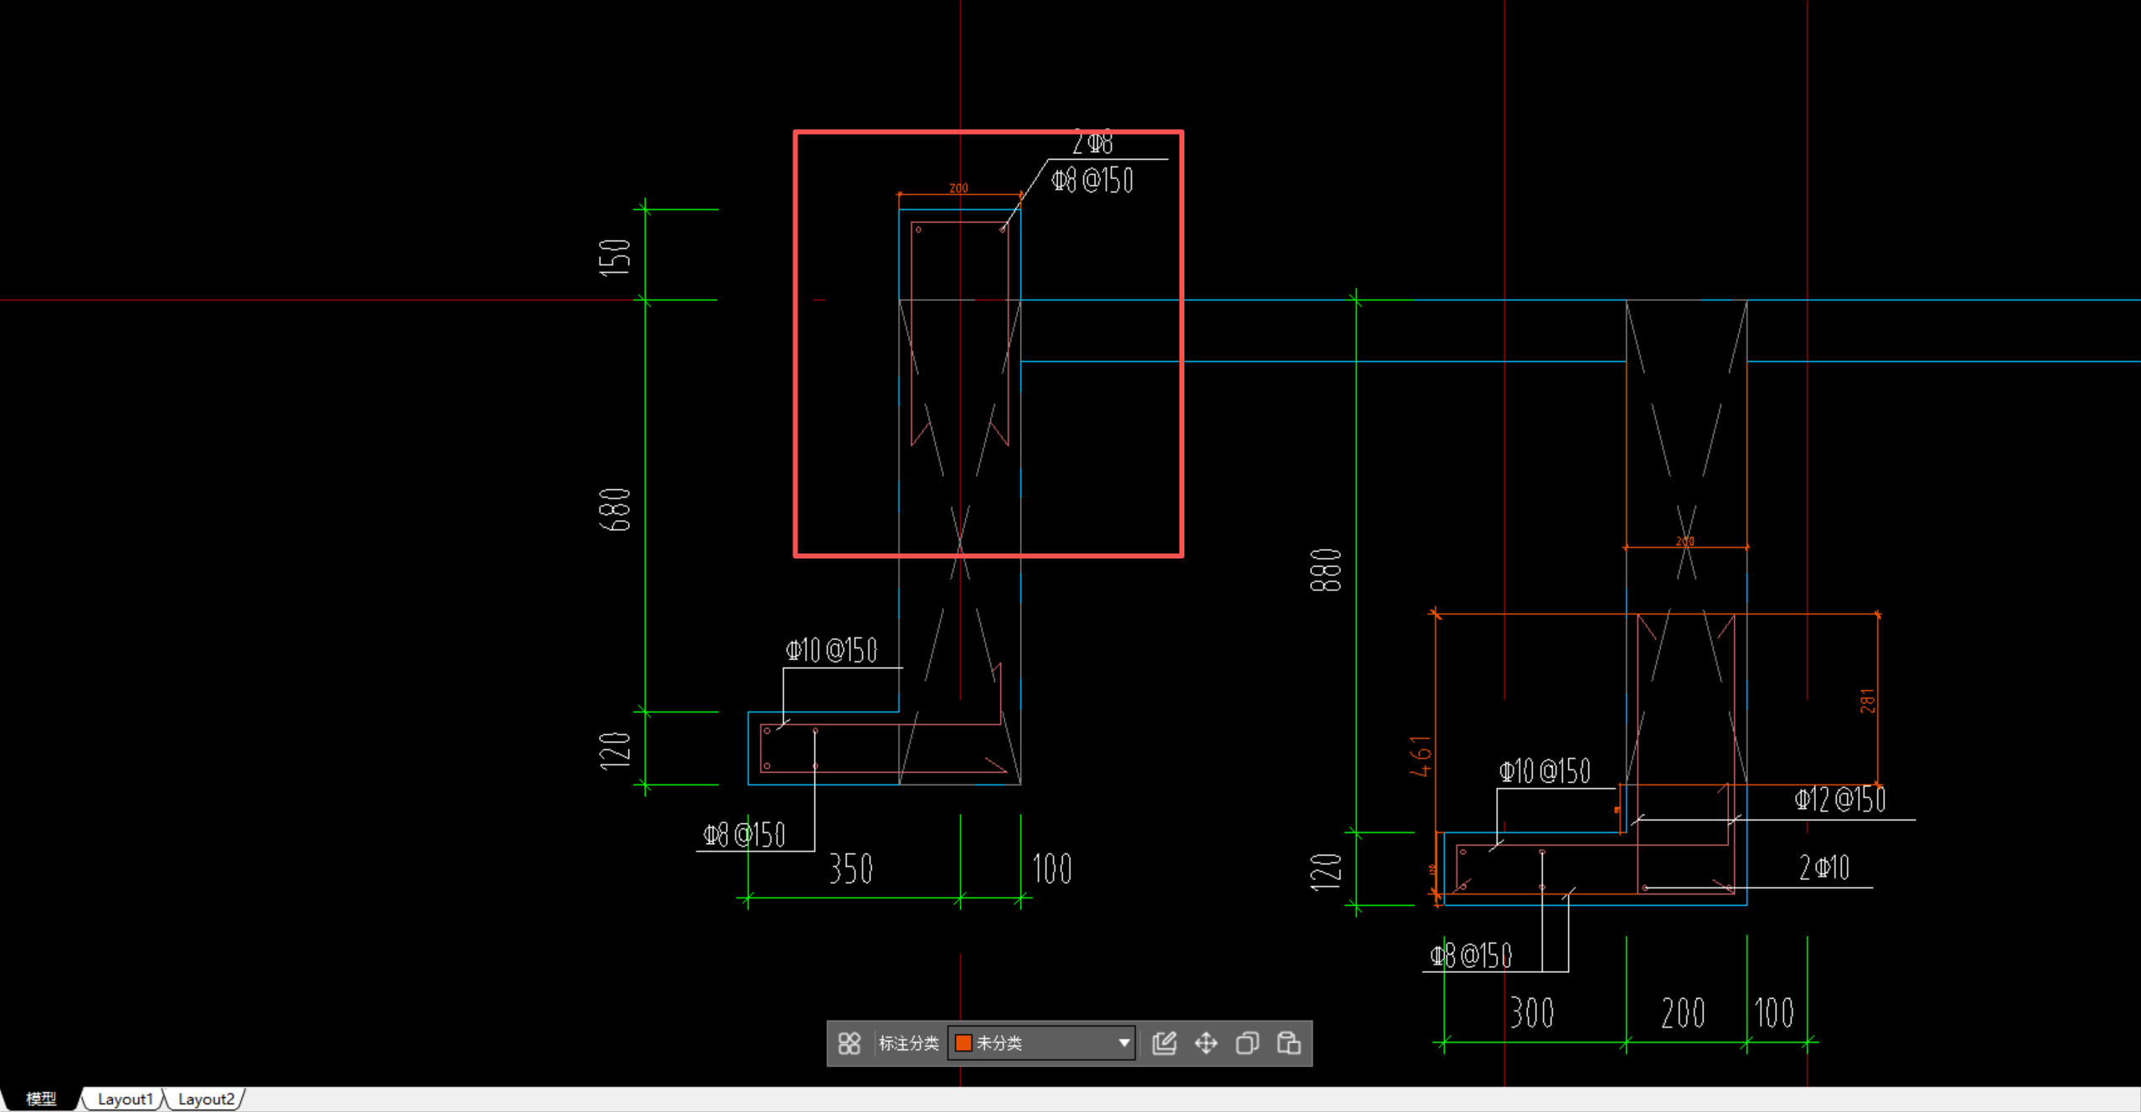Click the paste annotation clipboard icon
Viewport: 2141px width, 1112px height.
[1288, 1043]
